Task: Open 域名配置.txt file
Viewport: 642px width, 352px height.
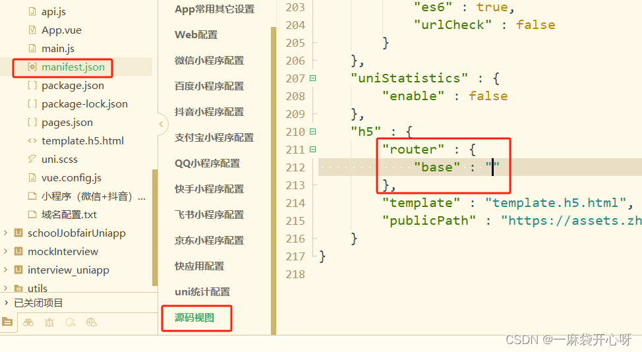Action: pyautogui.click(x=69, y=214)
